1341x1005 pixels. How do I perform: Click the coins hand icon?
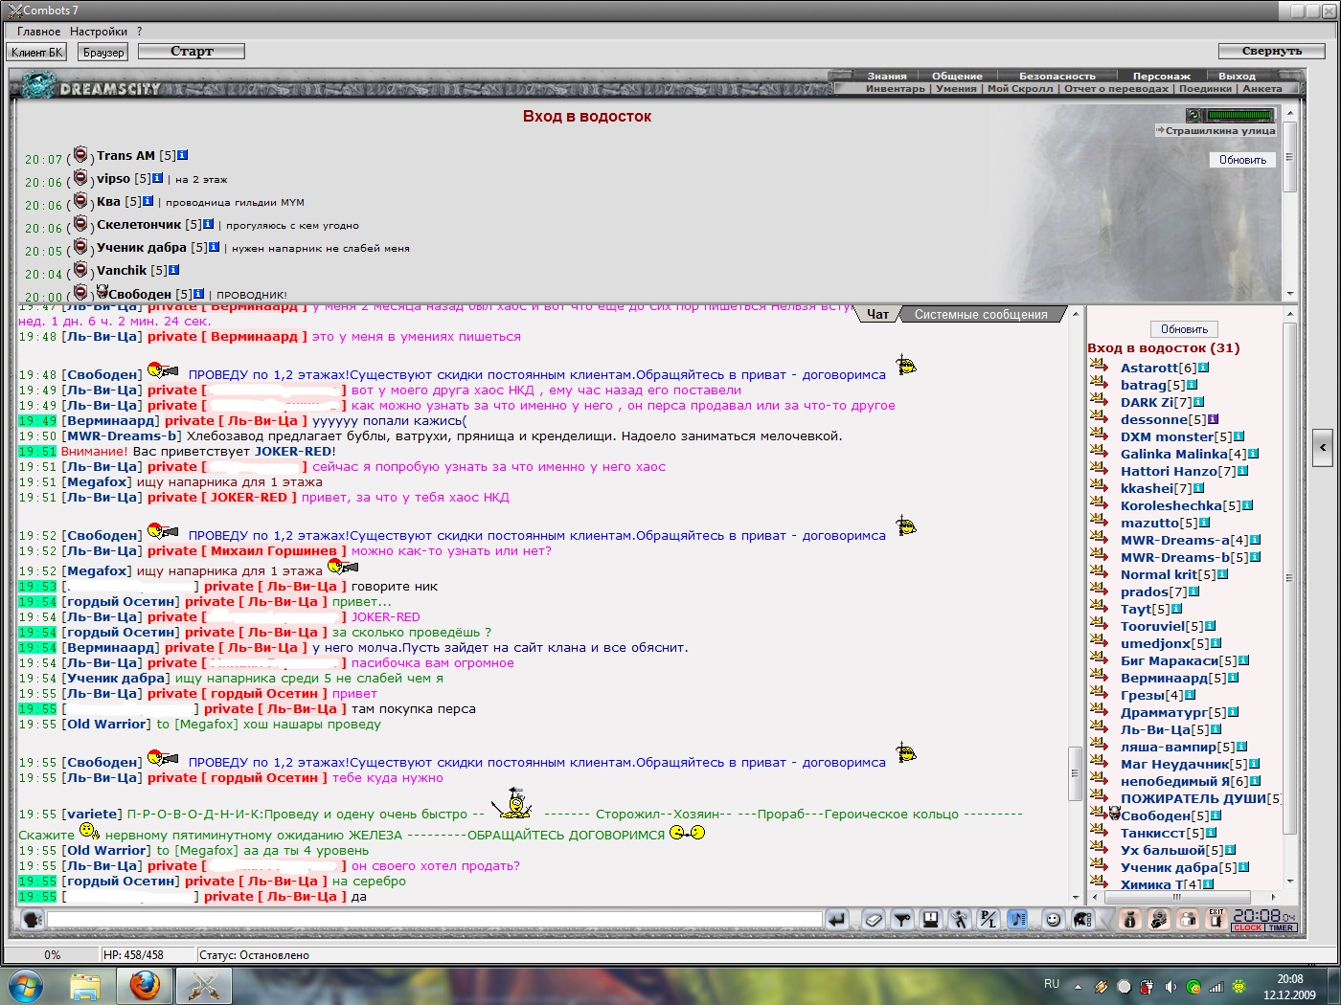pyautogui.click(x=1159, y=920)
